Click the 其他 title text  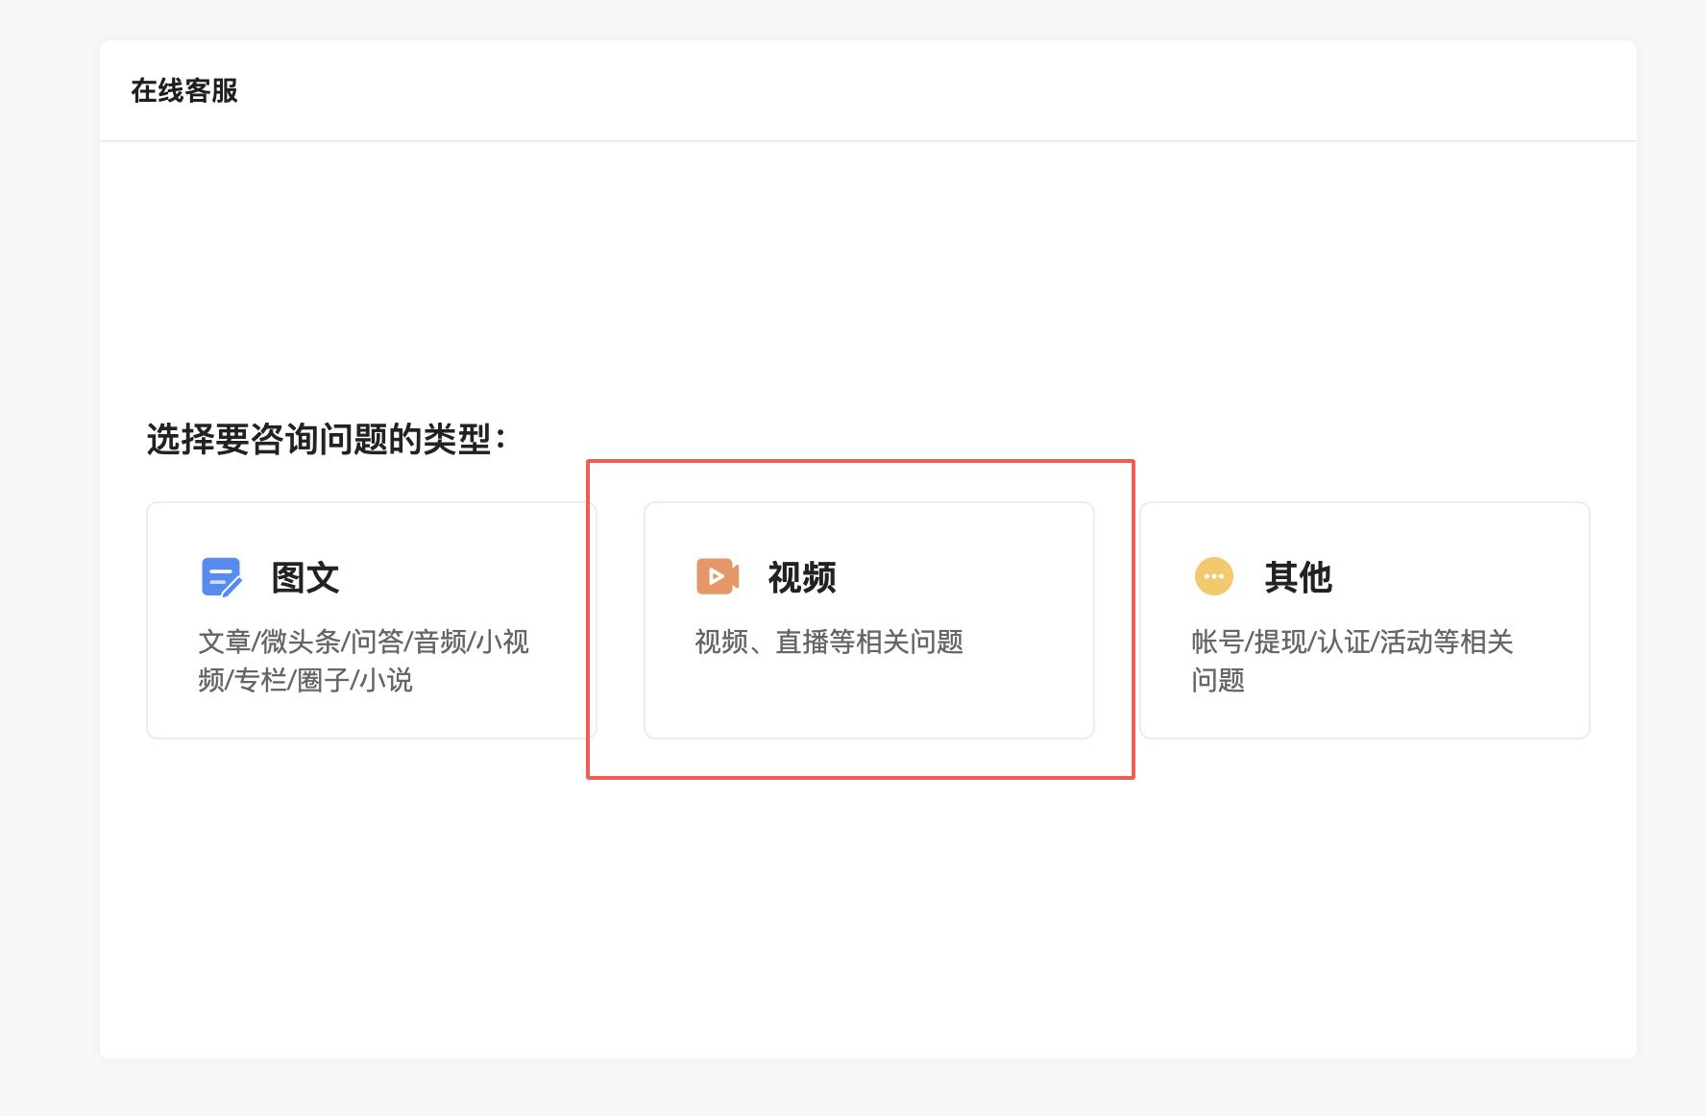click(x=1299, y=576)
